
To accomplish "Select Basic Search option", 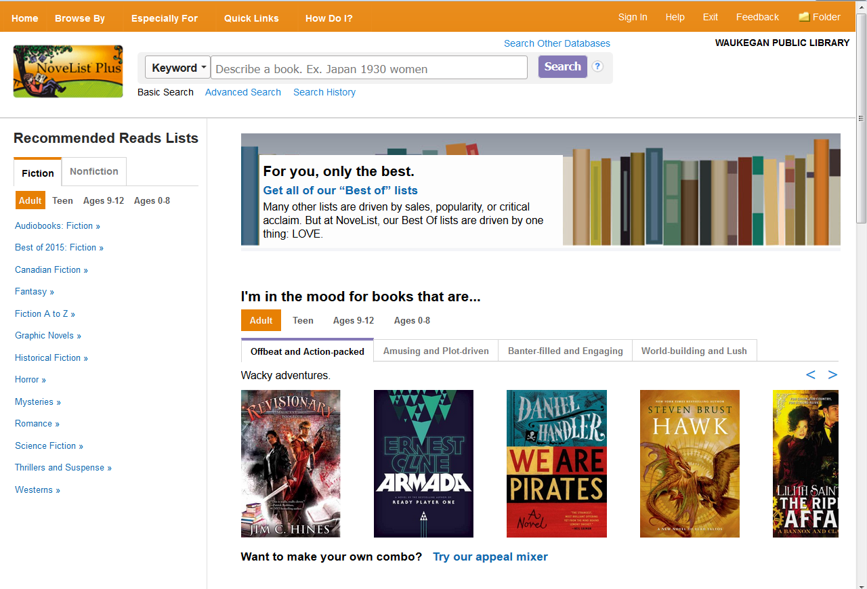I will pos(165,92).
